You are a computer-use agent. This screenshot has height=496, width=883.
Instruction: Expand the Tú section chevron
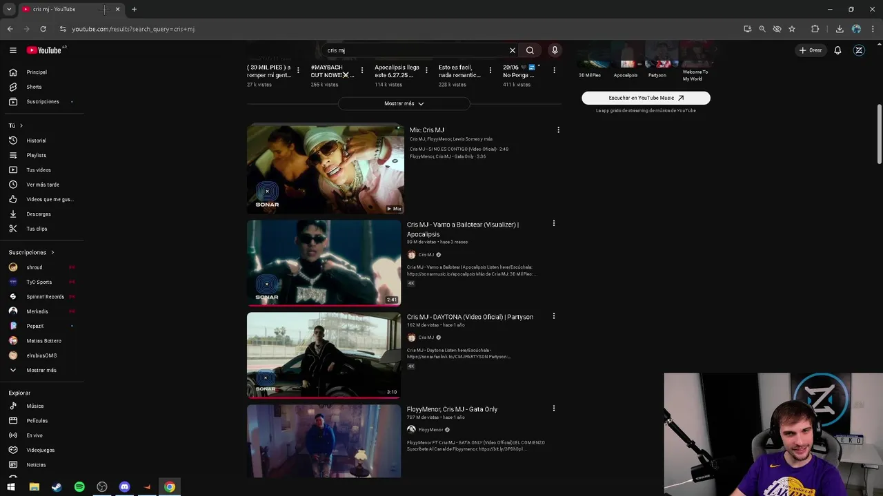[21, 125]
